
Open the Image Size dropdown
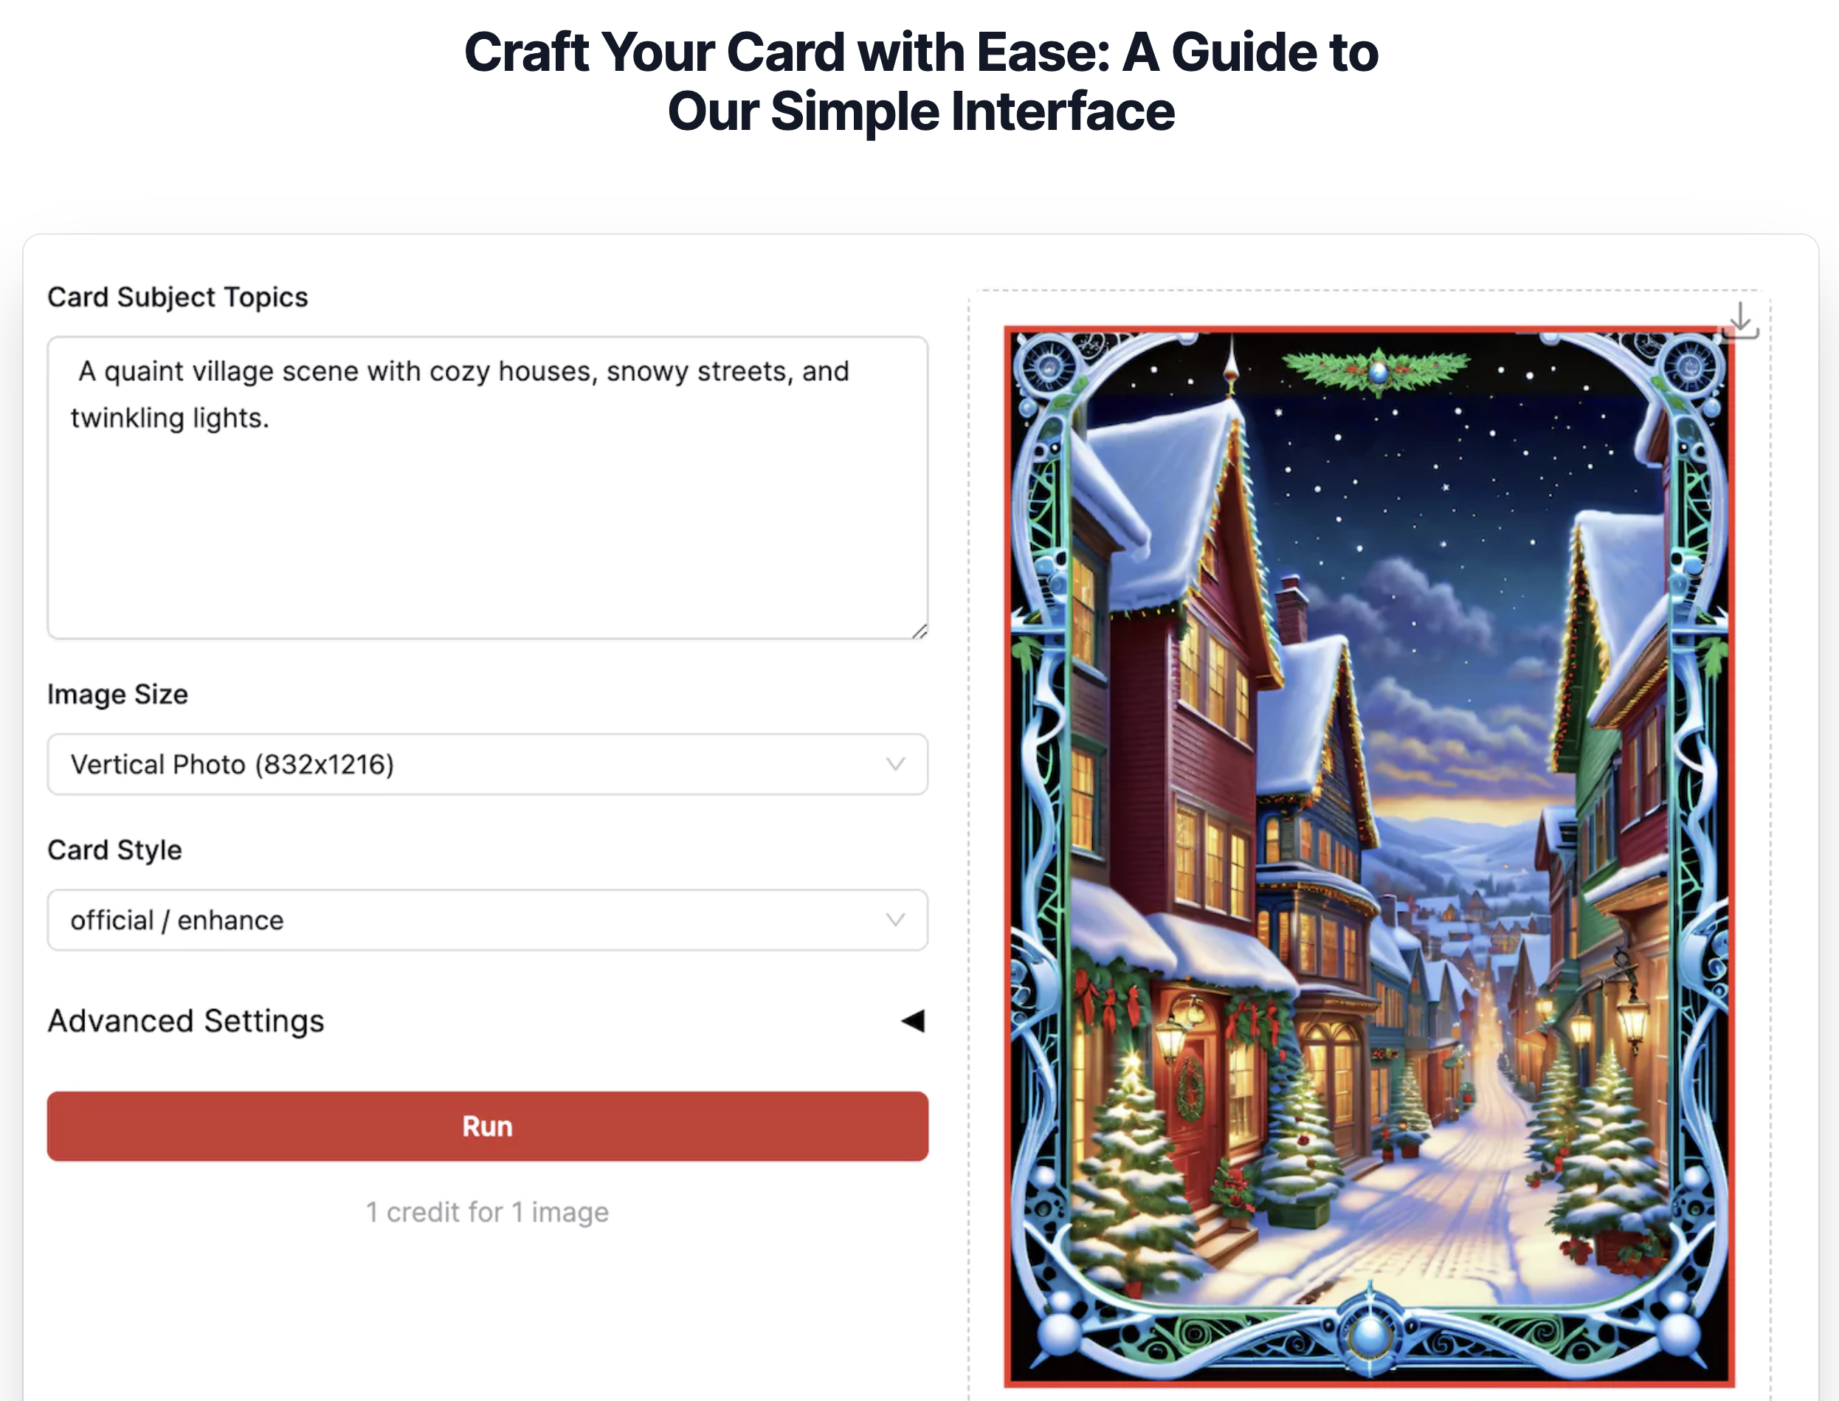[488, 764]
